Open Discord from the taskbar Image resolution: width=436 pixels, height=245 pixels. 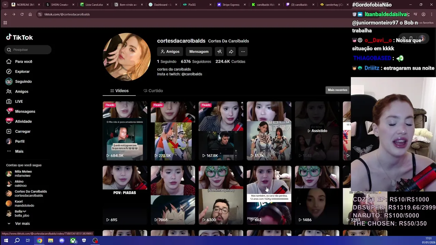[62, 241]
